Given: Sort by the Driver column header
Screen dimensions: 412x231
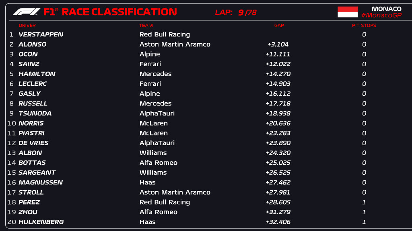Looking at the screenshot, I should click(x=27, y=26).
